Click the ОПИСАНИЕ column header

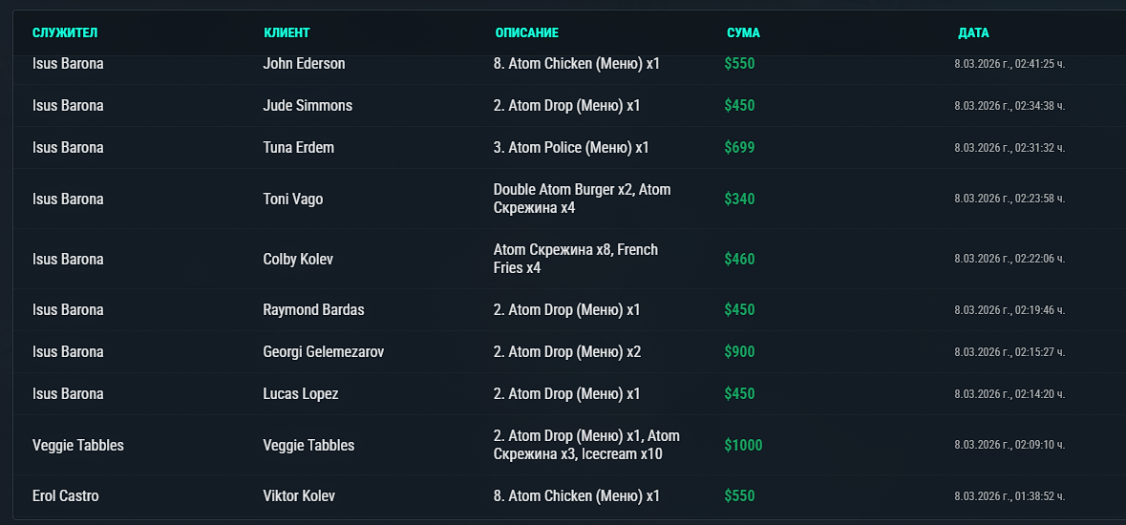[526, 33]
